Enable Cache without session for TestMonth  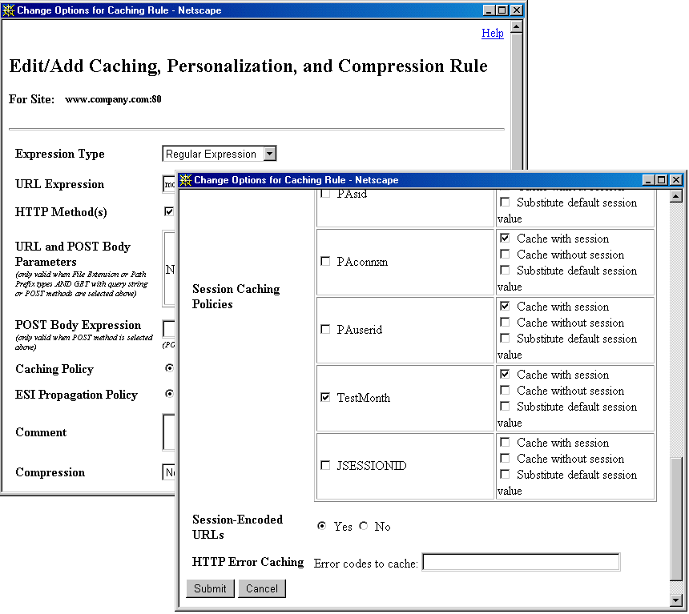pyautogui.click(x=505, y=391)
